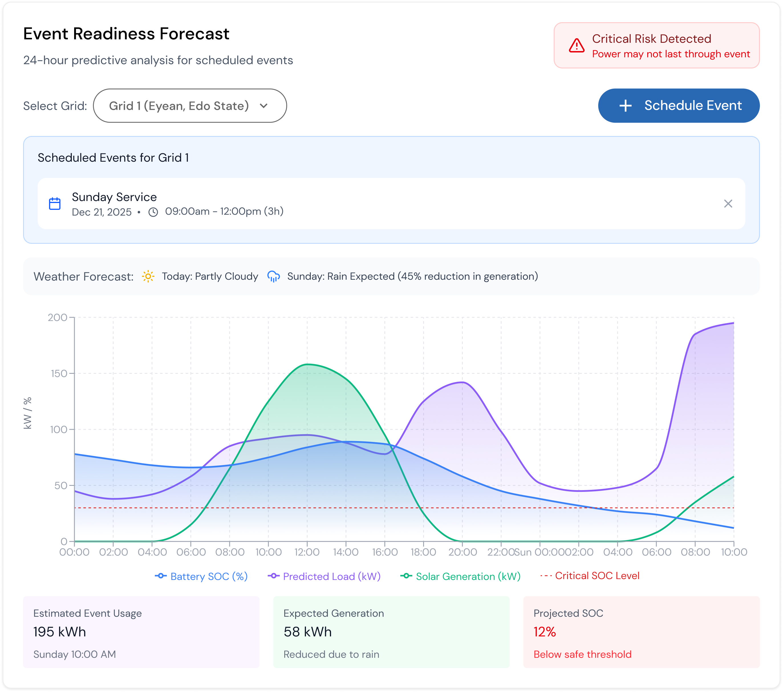The height and width of the screenshot is (692, 783).
Task: Click the '195 kWh' usage value
Action: coord(59,632)
